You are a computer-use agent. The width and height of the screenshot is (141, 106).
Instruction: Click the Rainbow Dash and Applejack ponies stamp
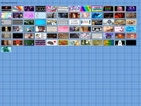pos(74,43)
